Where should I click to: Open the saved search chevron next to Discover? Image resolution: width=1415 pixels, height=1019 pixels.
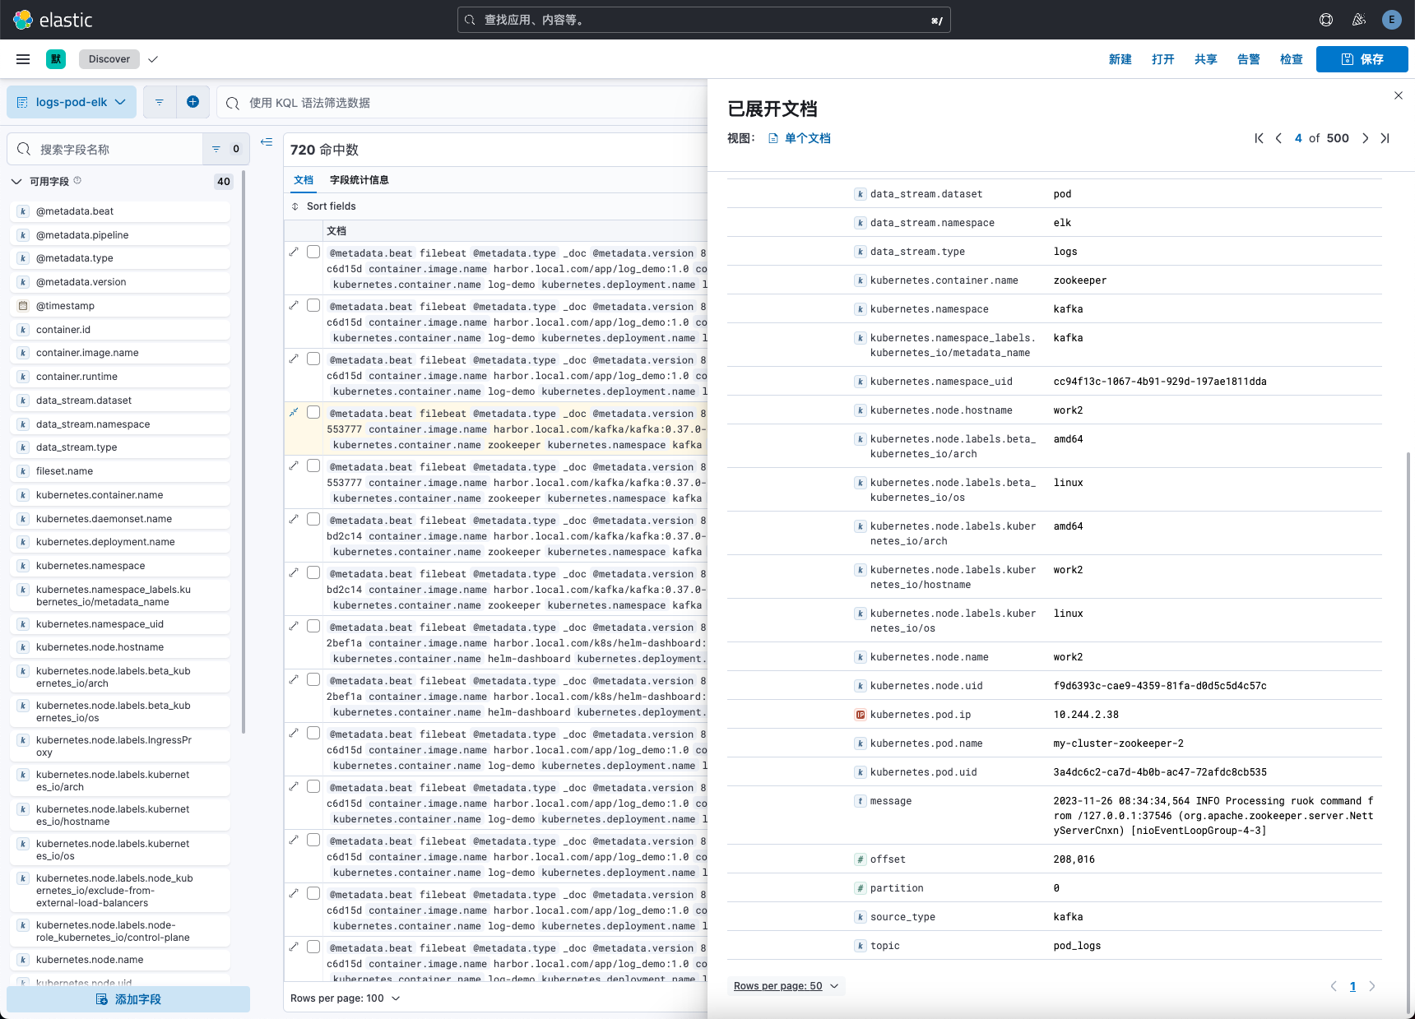(153, 59)
